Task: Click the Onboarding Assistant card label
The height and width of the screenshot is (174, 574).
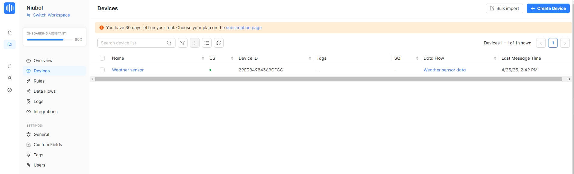Action: pyautogui.click(x=46, y=33)
